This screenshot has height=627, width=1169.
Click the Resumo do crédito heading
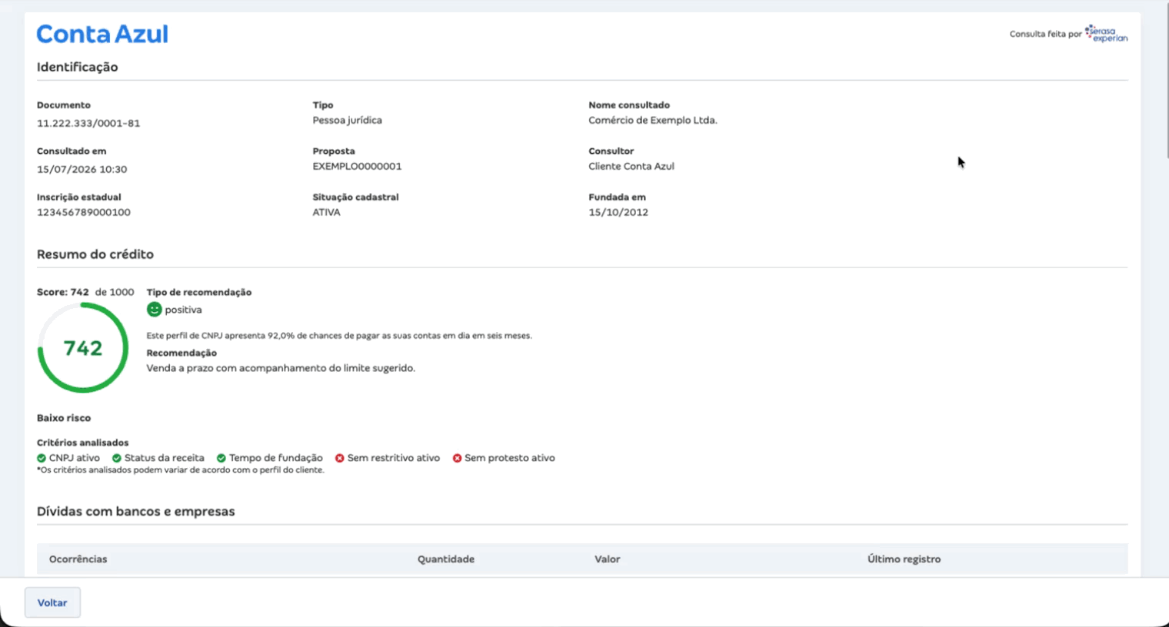click(x=95, y=254)
